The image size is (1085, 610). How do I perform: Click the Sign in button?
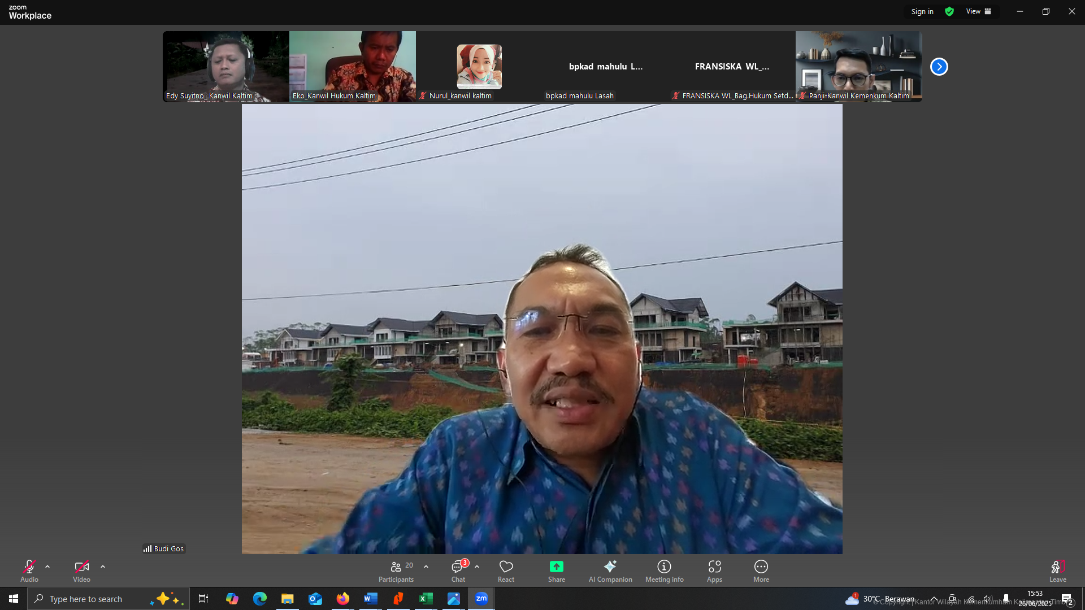[x=922, y=11]
